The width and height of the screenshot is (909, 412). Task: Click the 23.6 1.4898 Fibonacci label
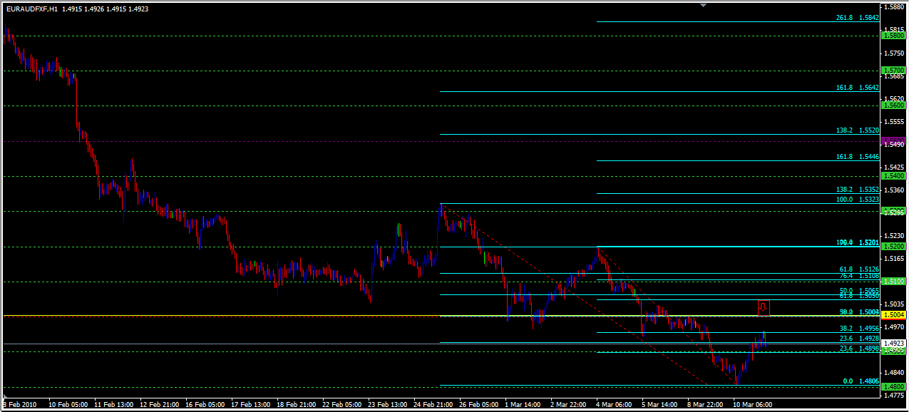858,349
